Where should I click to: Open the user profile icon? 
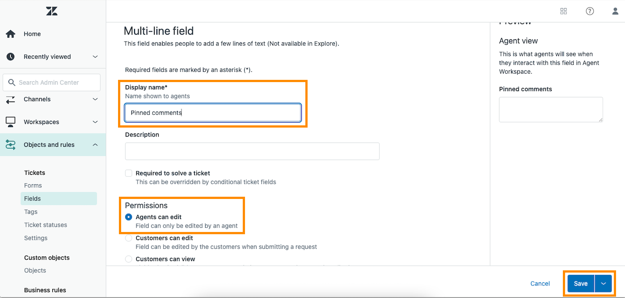[616, 11]
